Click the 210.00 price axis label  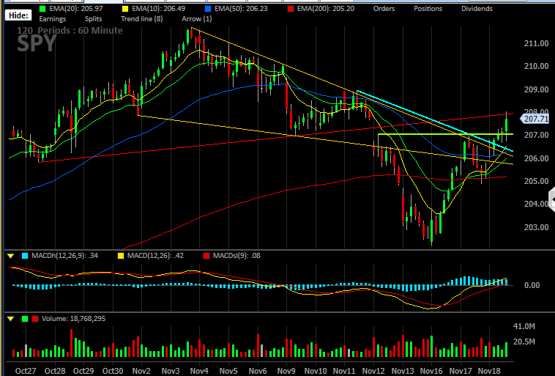tap(536, 66)
